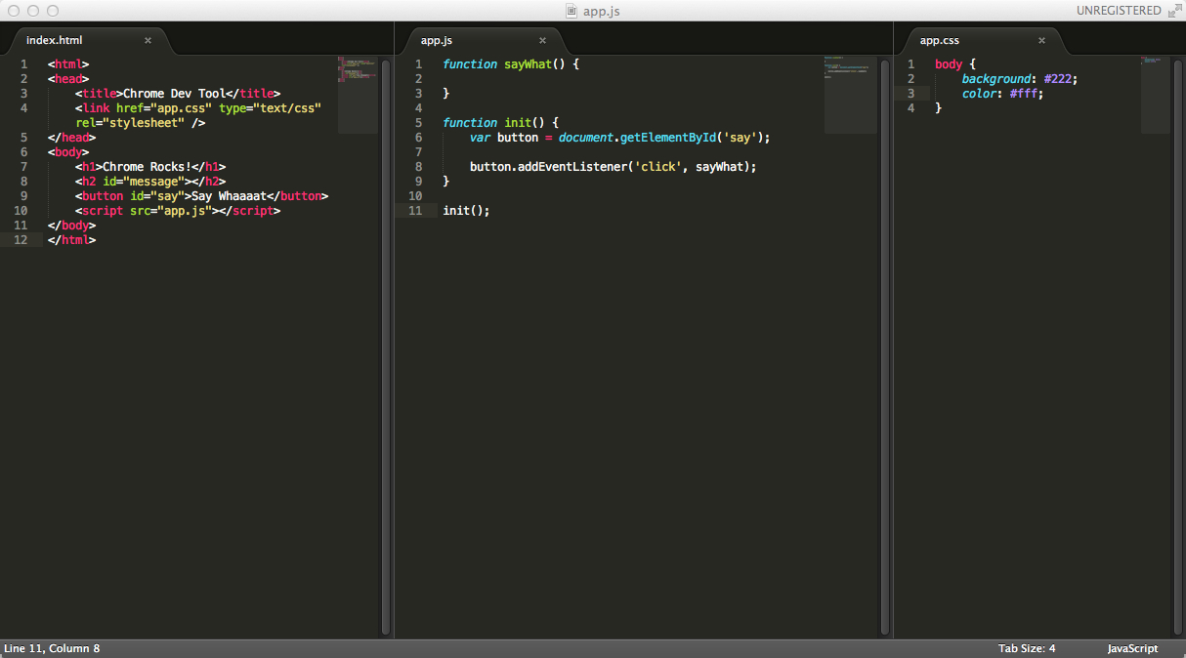Viewport: 1186px width, 658px height.
Task: Click the app.js pane vertical scrollbar
Action: (x=885, y=347)
